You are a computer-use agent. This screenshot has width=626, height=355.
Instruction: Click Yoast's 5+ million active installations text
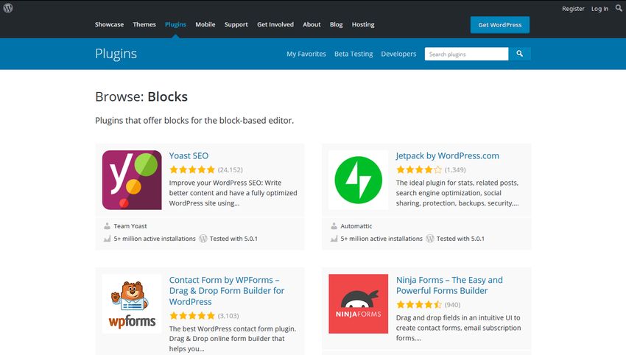point(155,239)
